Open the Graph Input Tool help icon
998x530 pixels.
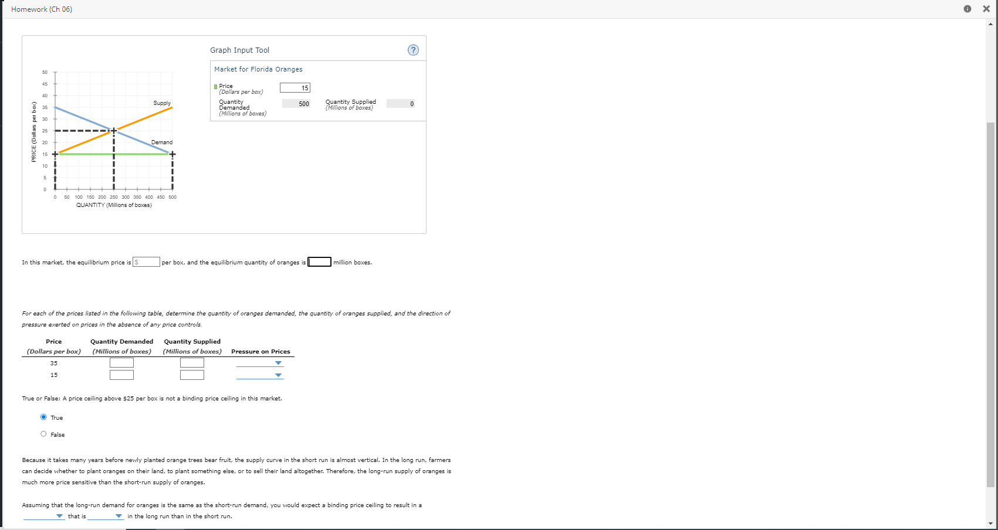click(x=413, y=50)
